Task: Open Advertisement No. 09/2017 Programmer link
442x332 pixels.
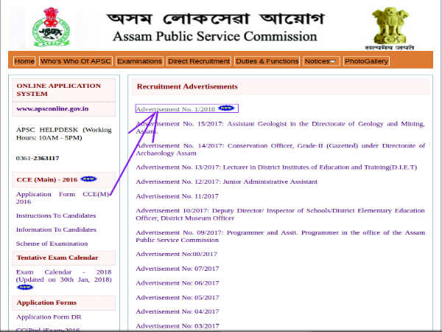Action: (280, 236)
